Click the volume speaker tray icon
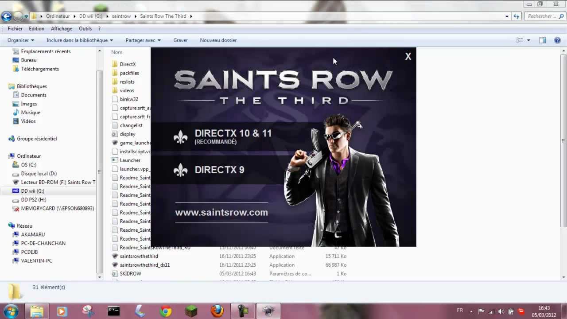 (x=501, y=311)
